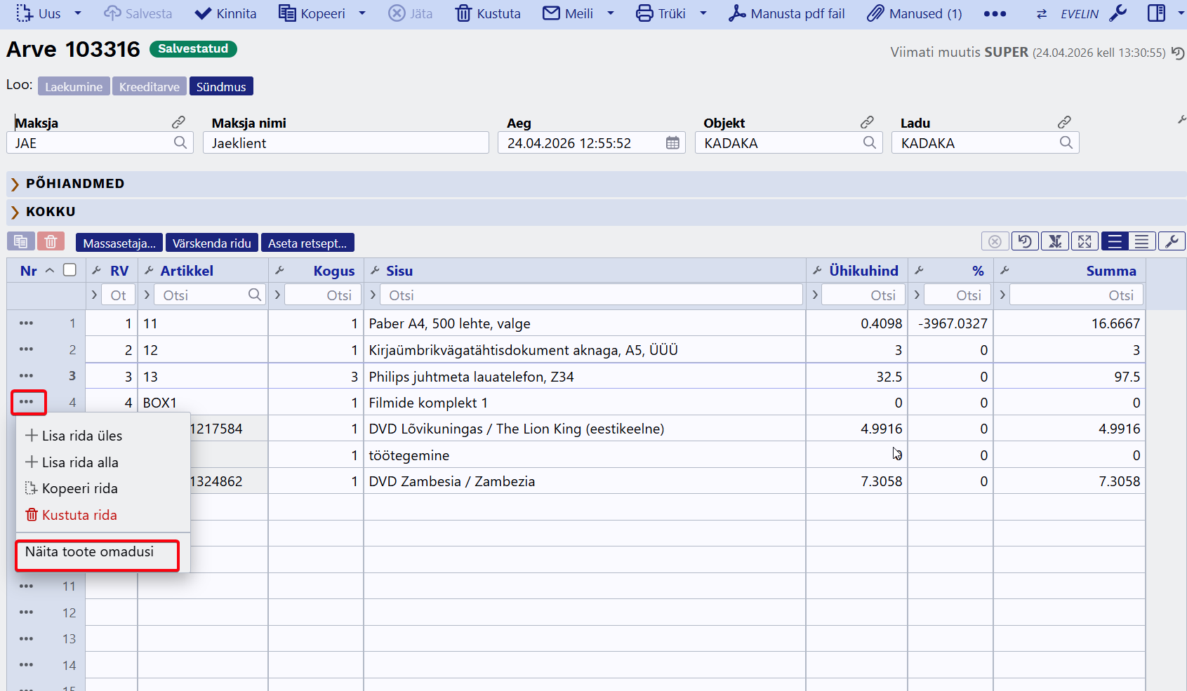Click the Excel export icon above the table

1054,242
